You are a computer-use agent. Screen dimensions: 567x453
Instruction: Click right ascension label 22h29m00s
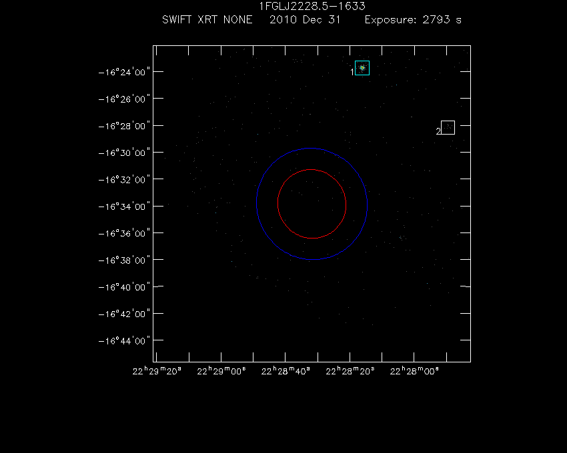(221, 371)
